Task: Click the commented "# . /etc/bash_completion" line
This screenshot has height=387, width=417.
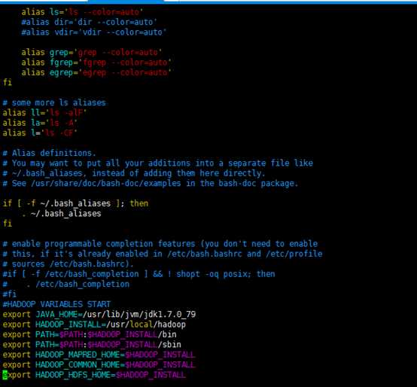Action: (x=66, y=285)
